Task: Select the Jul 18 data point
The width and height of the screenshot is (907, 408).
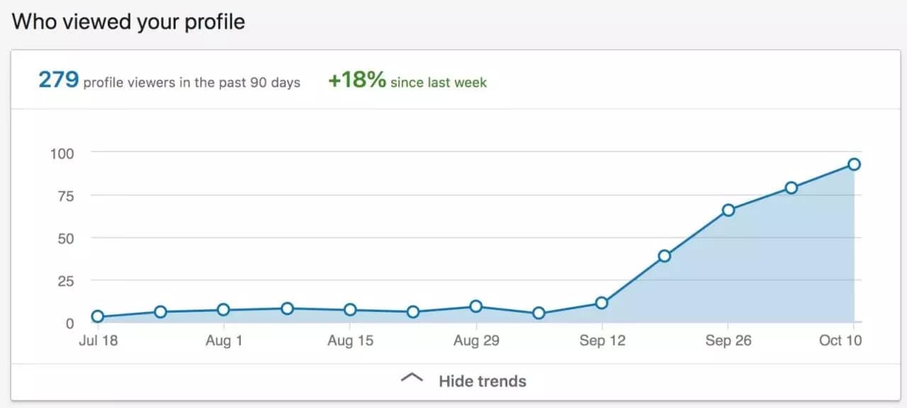Action: point(97,317)
